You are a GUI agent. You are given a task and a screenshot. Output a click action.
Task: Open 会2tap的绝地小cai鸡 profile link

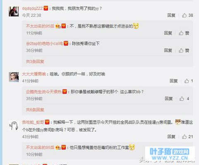click(44, 44)
